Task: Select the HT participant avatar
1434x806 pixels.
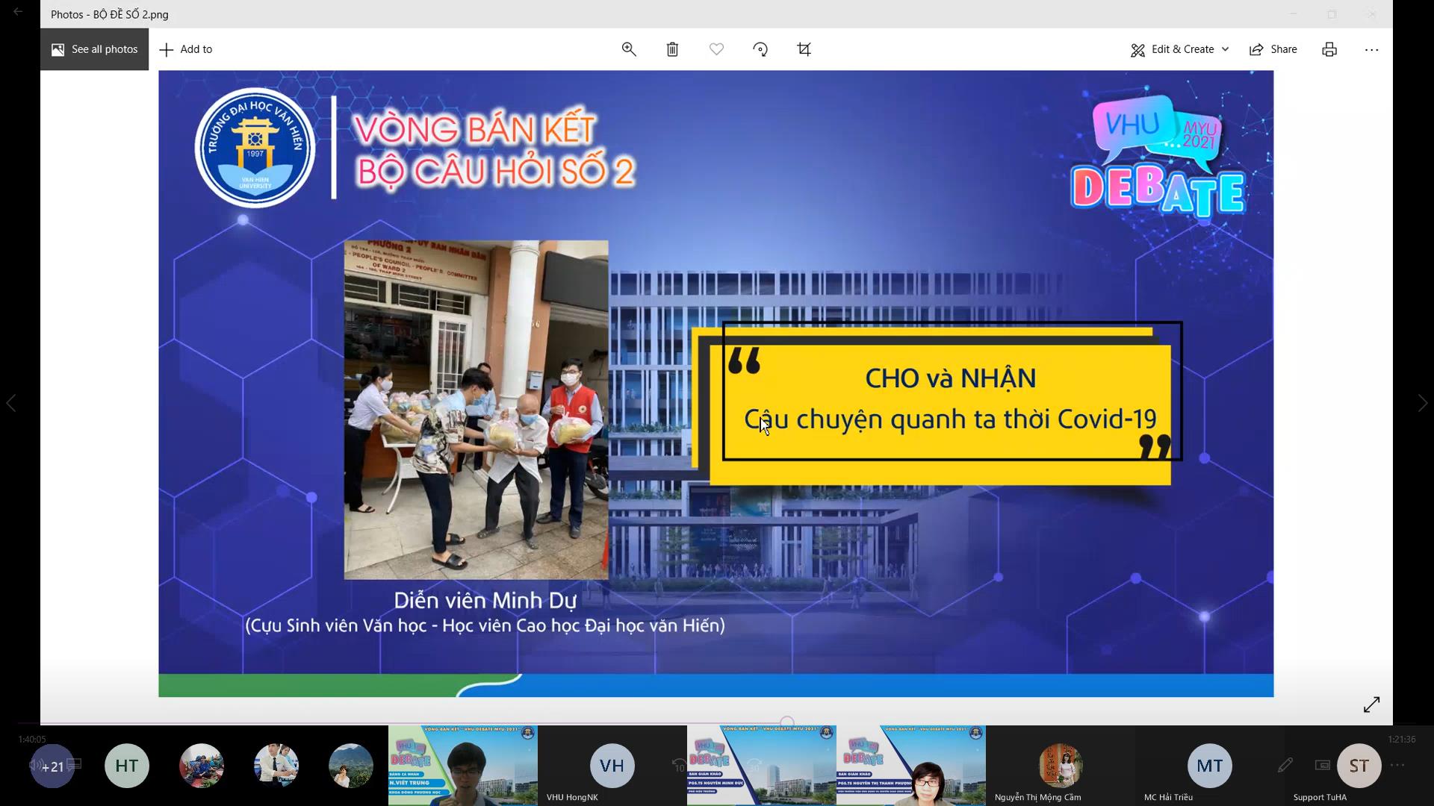Action: [127, 766]
